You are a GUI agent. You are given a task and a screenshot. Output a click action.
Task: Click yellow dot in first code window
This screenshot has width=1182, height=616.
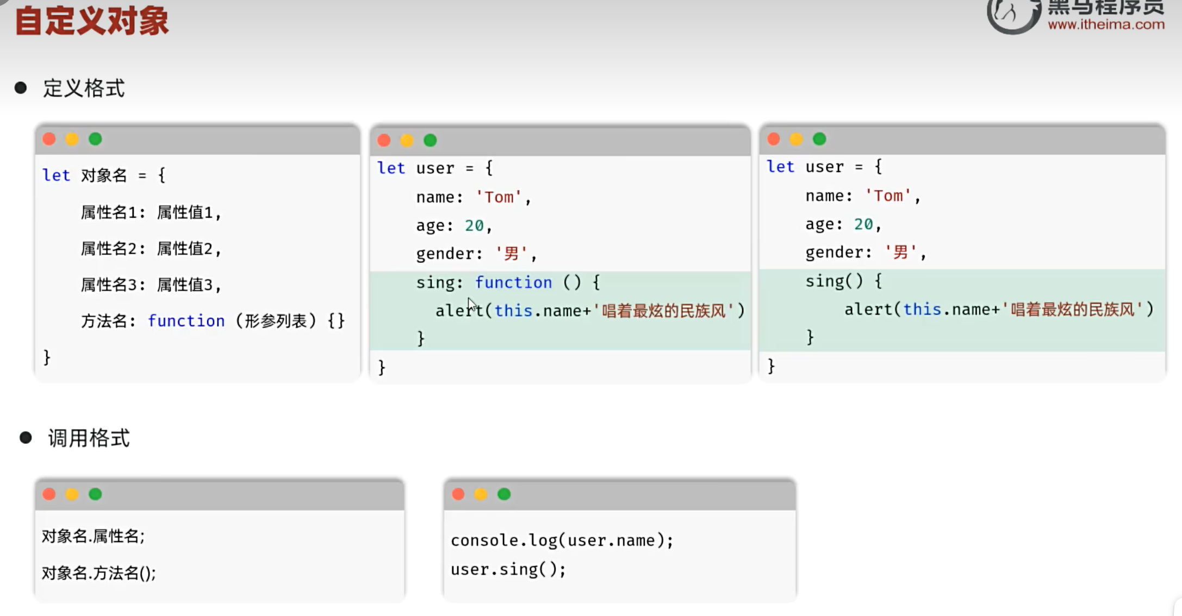72,139
